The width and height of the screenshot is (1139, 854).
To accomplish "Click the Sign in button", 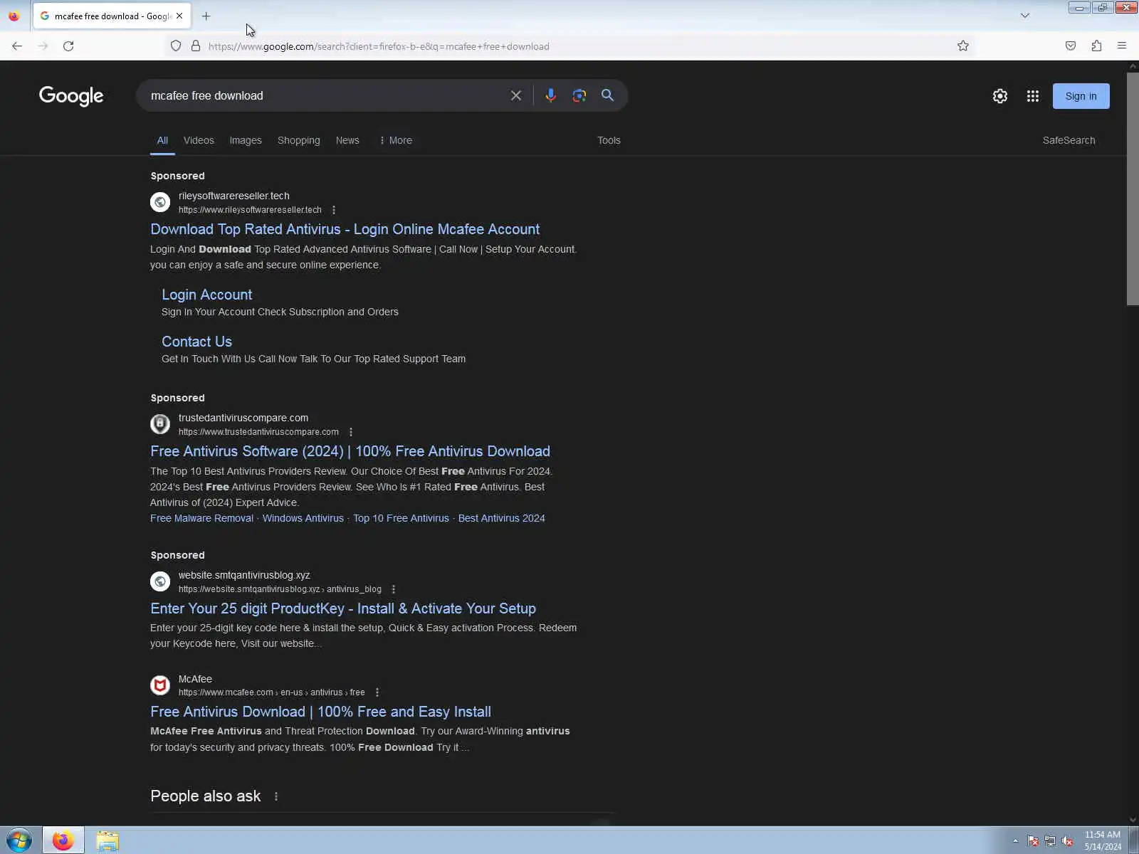I will click(x=1081, y=96).
